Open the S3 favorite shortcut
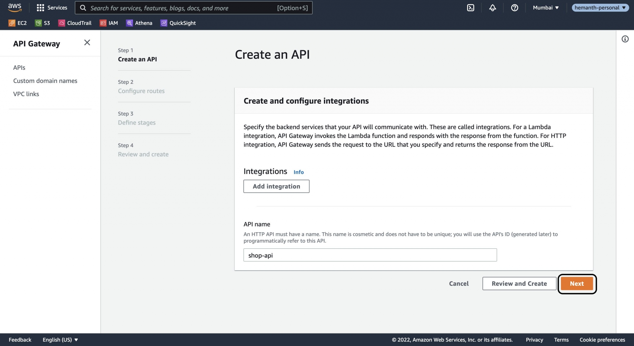Screen dimensions: 634x346 click(43, 23)
